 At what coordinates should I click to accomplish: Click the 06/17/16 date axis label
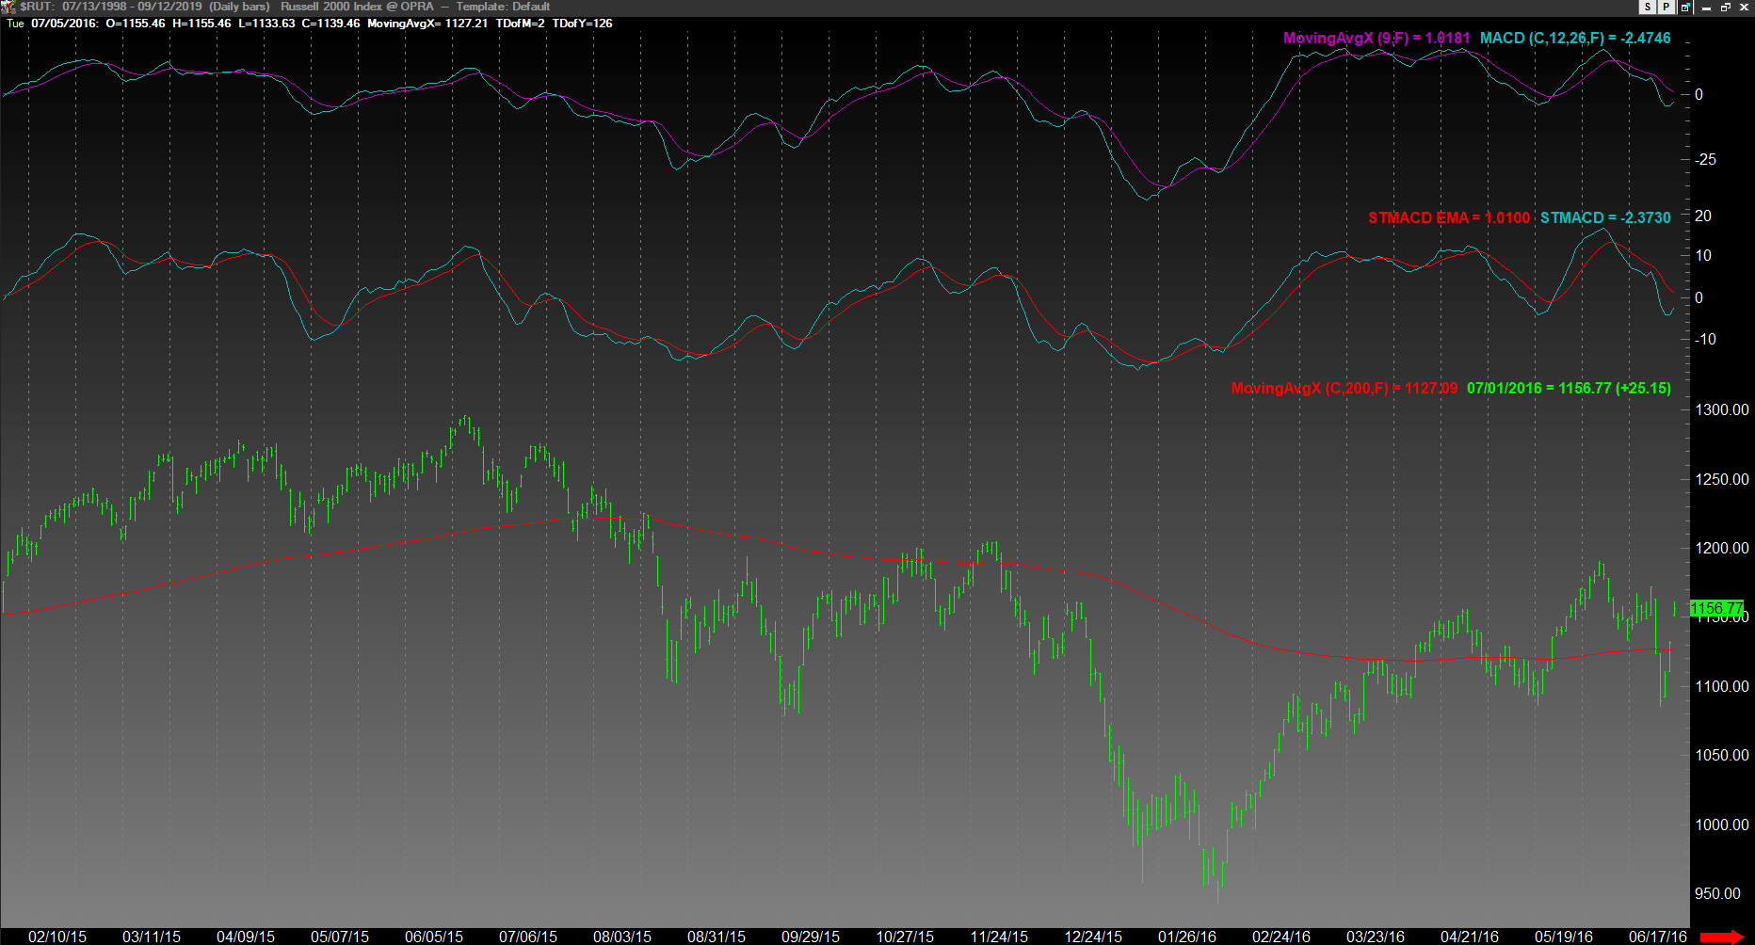[1658, 937]
